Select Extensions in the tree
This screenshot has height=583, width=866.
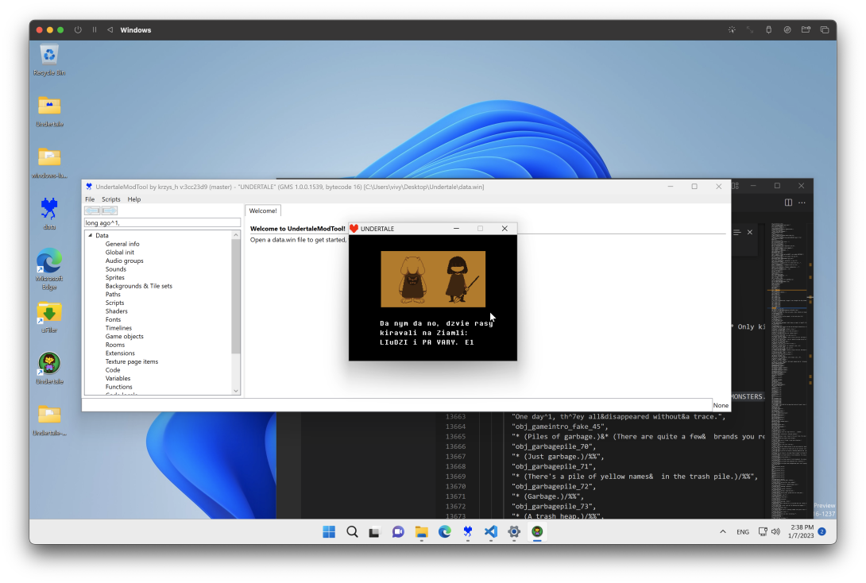point(120,353)
